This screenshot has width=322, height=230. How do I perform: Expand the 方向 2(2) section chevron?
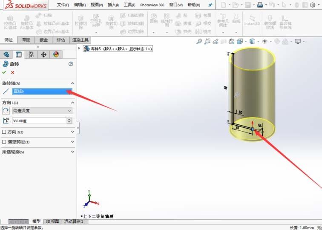coord(72,132)
